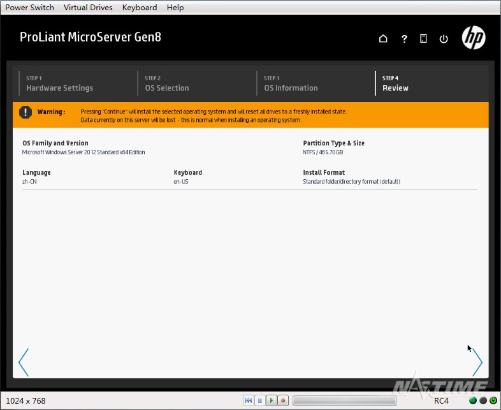Click the pause playback button
The height and width of the screenshot is (410, 501).
click(260, 400)
